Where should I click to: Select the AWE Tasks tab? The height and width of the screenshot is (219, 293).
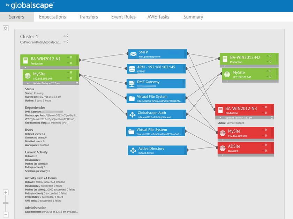tap(158, 17)
